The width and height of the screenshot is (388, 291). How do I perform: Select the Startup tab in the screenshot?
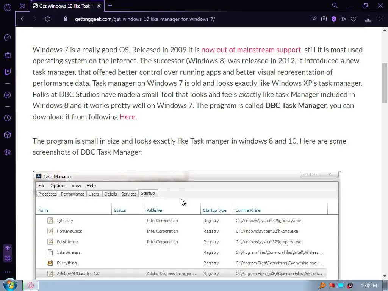tap(148, 194)
